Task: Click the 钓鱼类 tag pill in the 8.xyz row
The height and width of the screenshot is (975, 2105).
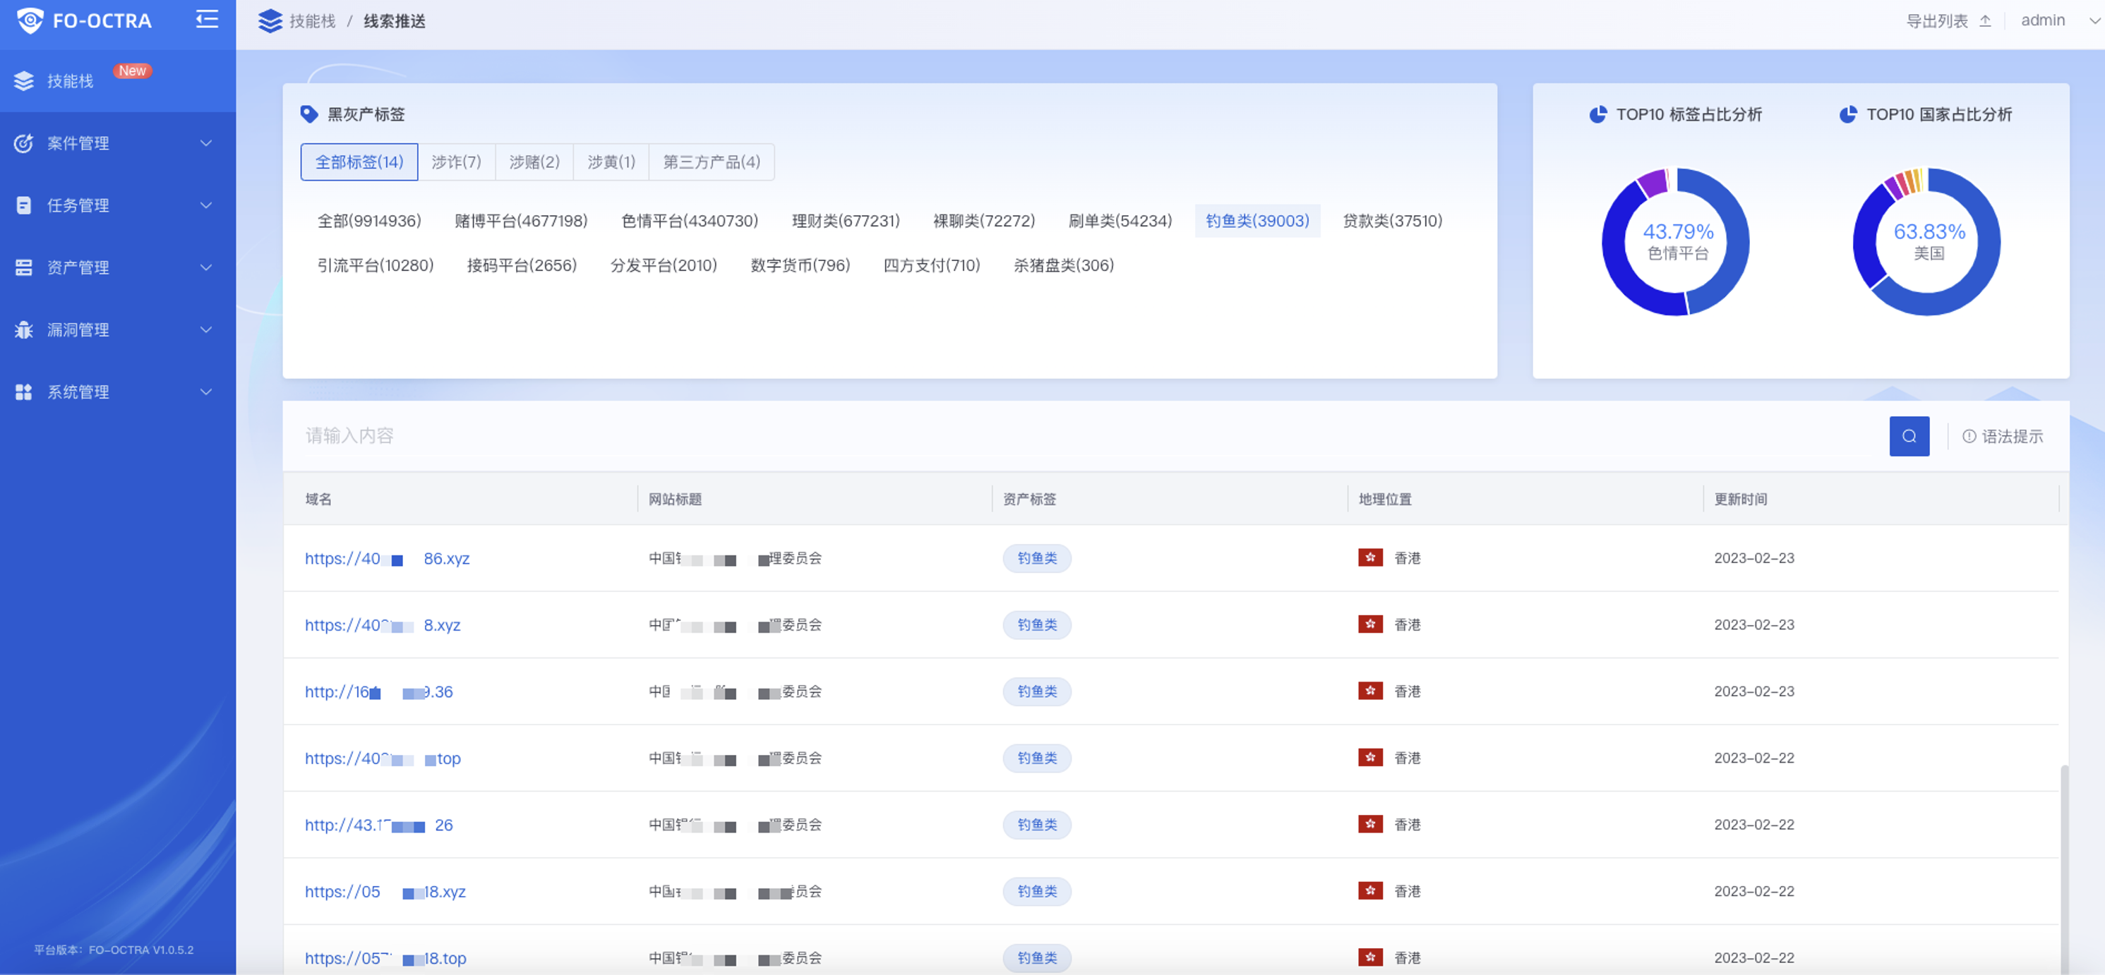Action: (1037, 624)
